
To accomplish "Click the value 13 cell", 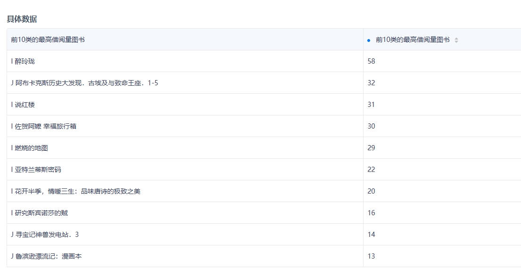I will [442, 256].
